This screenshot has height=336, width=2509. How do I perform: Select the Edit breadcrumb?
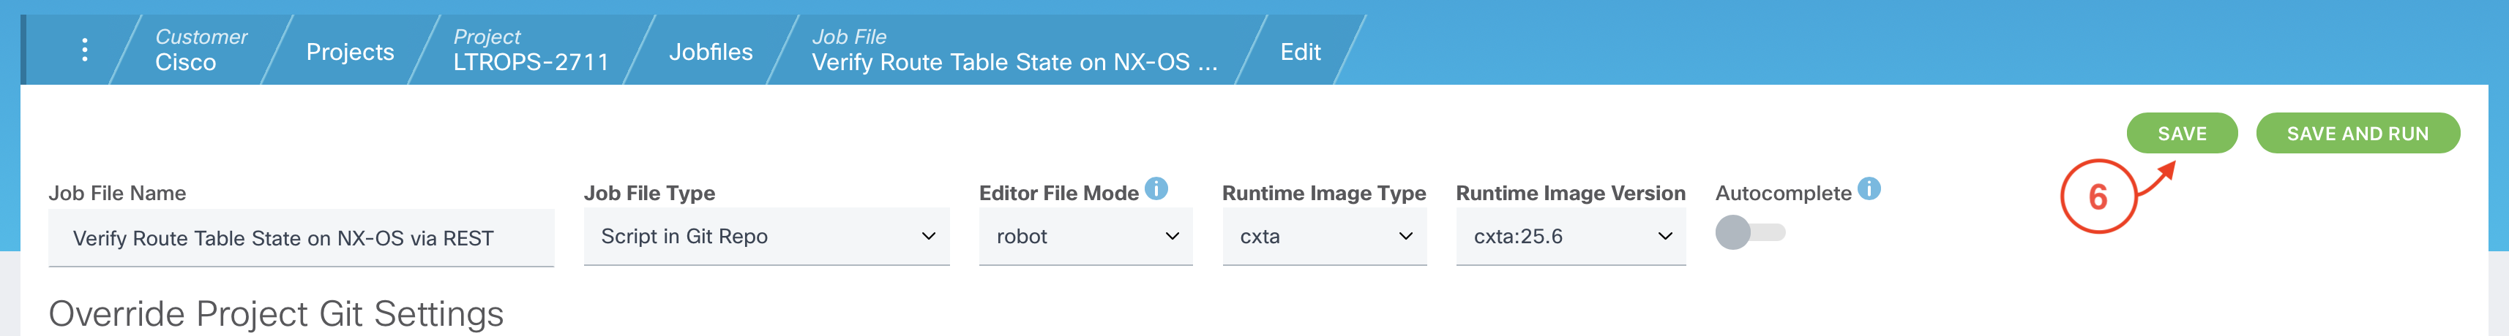click(x=1299, y=53)
